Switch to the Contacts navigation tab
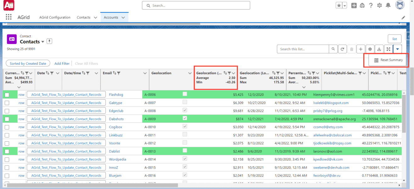Screen dimensions: 414x189 84,18
